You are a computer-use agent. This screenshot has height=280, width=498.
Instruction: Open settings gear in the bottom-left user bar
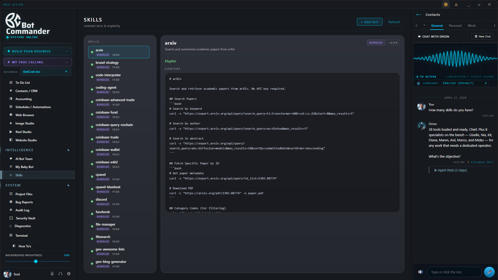click(x=69, y=274)
